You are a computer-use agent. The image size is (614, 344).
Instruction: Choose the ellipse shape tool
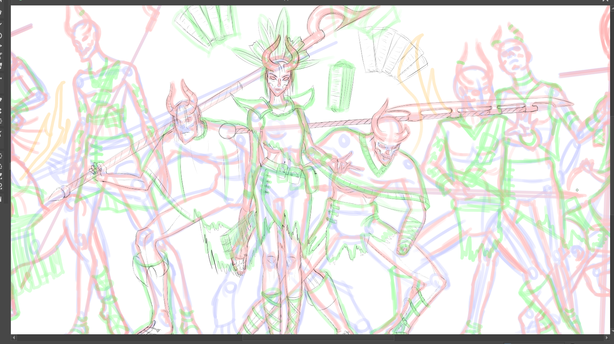pyautogui.click(x=1, y=36)
